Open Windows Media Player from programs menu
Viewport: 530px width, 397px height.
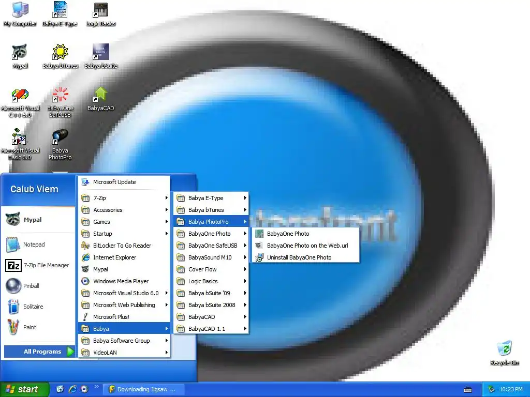pos(124,281)
